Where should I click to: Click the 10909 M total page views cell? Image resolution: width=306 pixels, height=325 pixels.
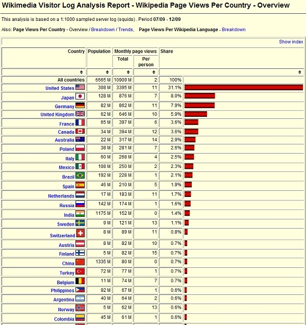click(x=122, y=80)
